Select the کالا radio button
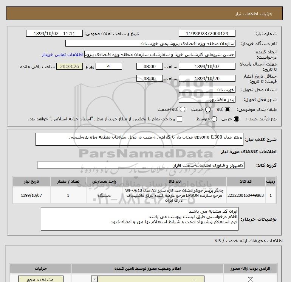 pos(228,109)
